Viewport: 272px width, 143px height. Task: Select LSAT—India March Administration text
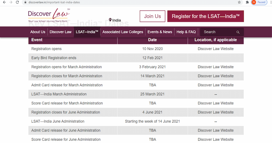coord(59,94)
